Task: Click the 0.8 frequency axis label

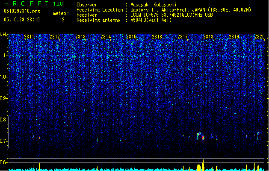Action: 3,120
